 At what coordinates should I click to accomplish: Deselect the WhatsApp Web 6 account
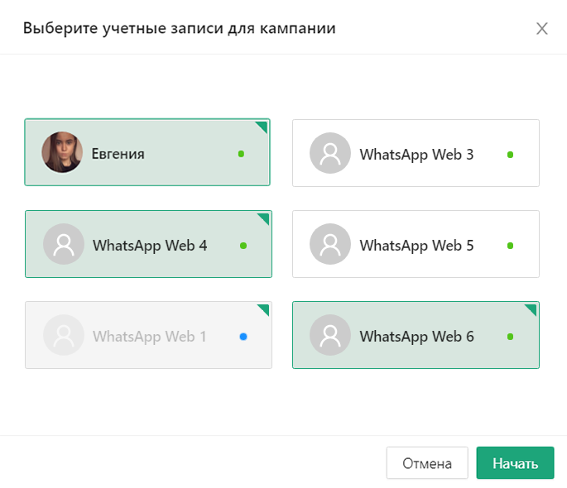[x=416, y=337]
